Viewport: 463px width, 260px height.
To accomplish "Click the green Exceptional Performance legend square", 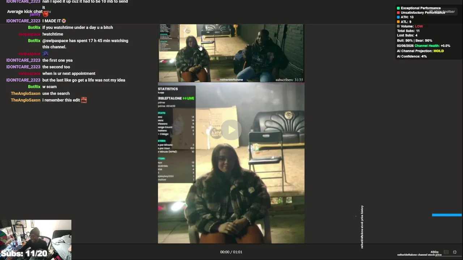I will click(x=398, y=8).
